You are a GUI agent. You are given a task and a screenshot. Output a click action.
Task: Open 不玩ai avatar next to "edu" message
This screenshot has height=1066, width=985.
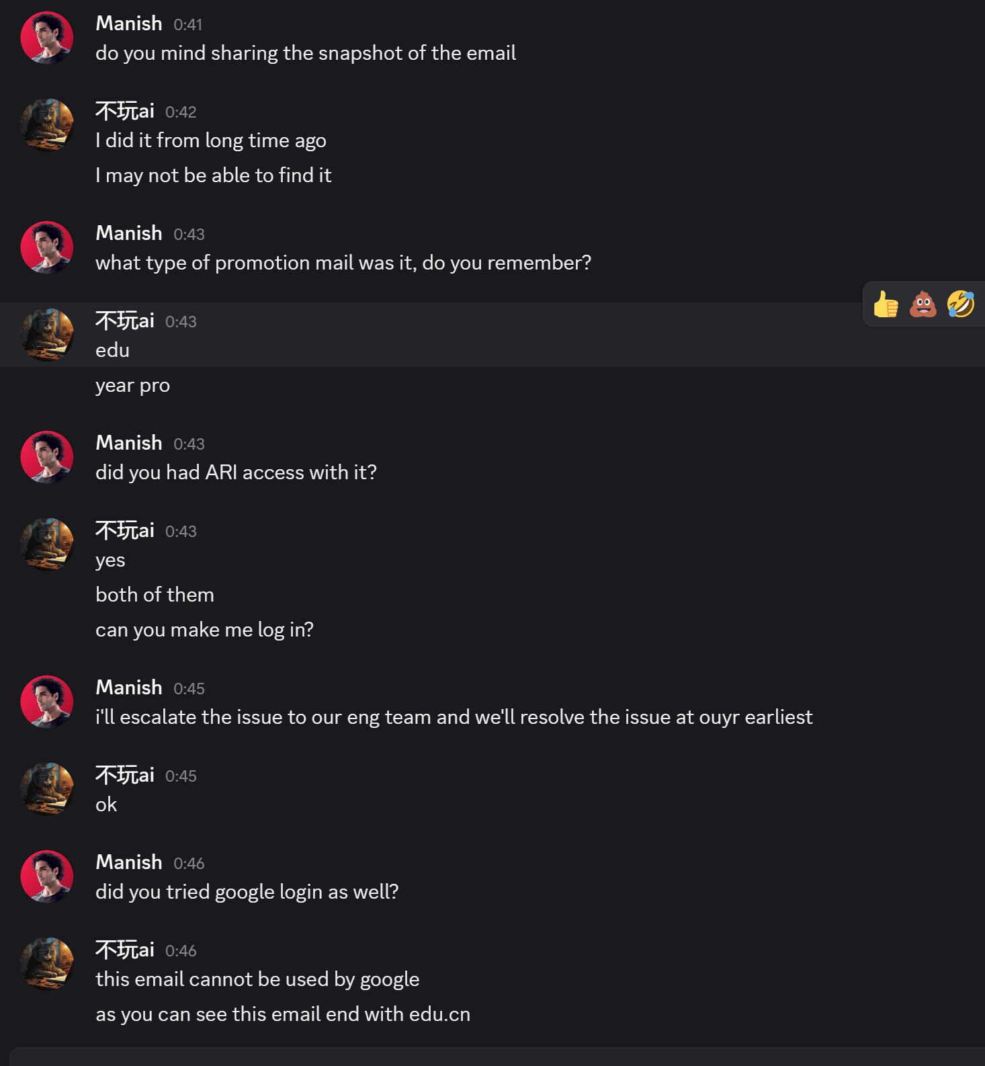tap(47, 335)
